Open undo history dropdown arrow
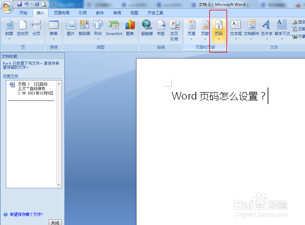This screenshot has width=305, height=225. point(31,4)
